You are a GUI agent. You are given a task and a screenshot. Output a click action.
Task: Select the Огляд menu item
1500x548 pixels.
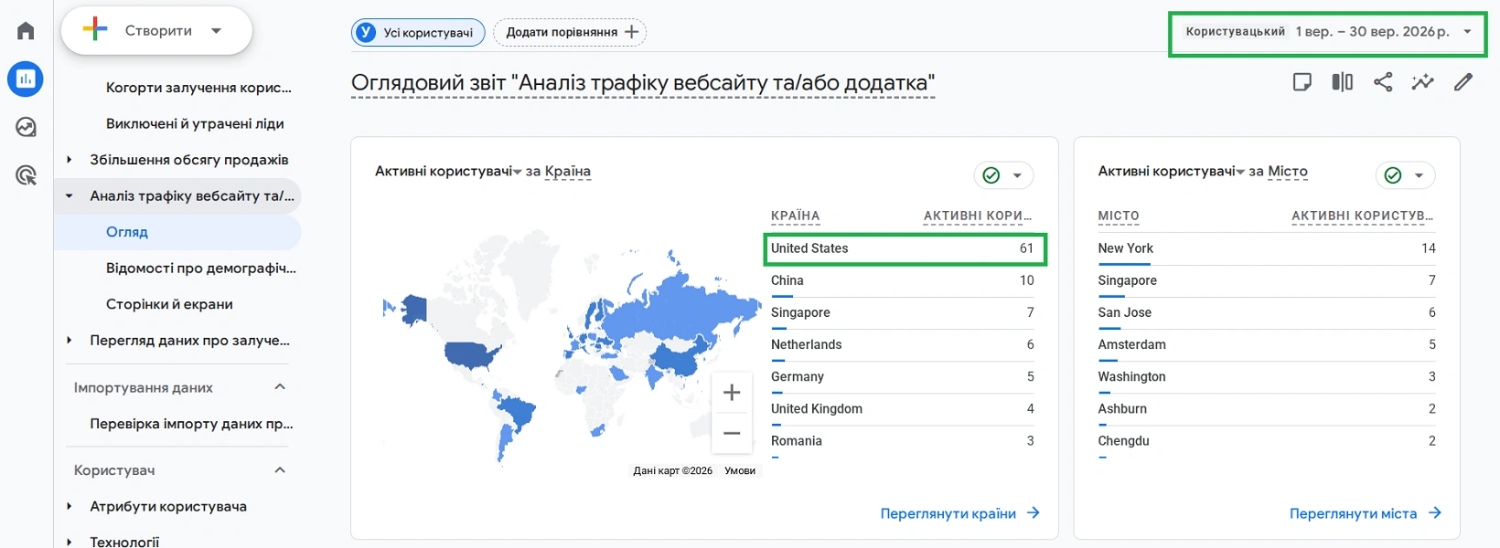(x=178, y=232)
